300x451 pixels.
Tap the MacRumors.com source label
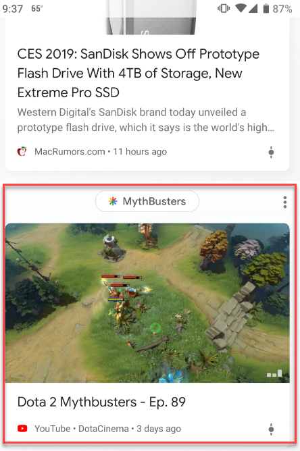[70, 152]
